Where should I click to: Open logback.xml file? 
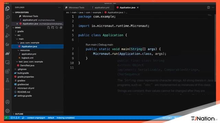(27, 58)
